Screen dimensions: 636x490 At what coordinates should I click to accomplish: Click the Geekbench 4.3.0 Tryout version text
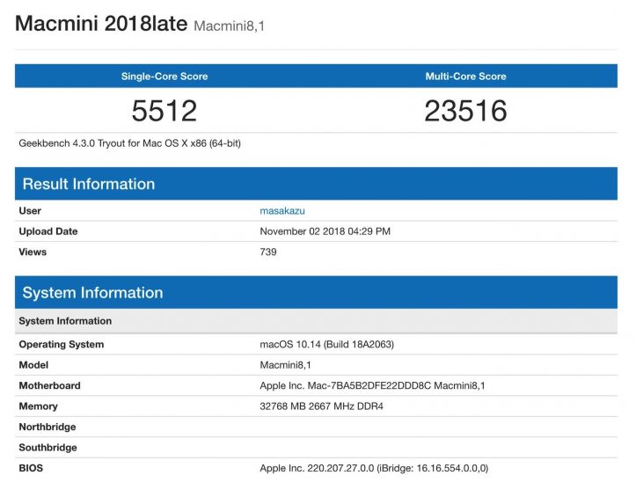(129, 143)
